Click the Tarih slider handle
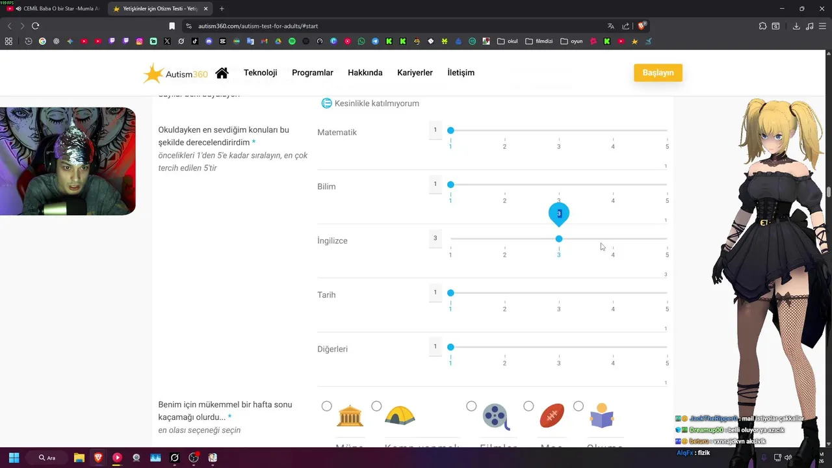The height and width of the screenshot is (468, 832). (450, 293)
